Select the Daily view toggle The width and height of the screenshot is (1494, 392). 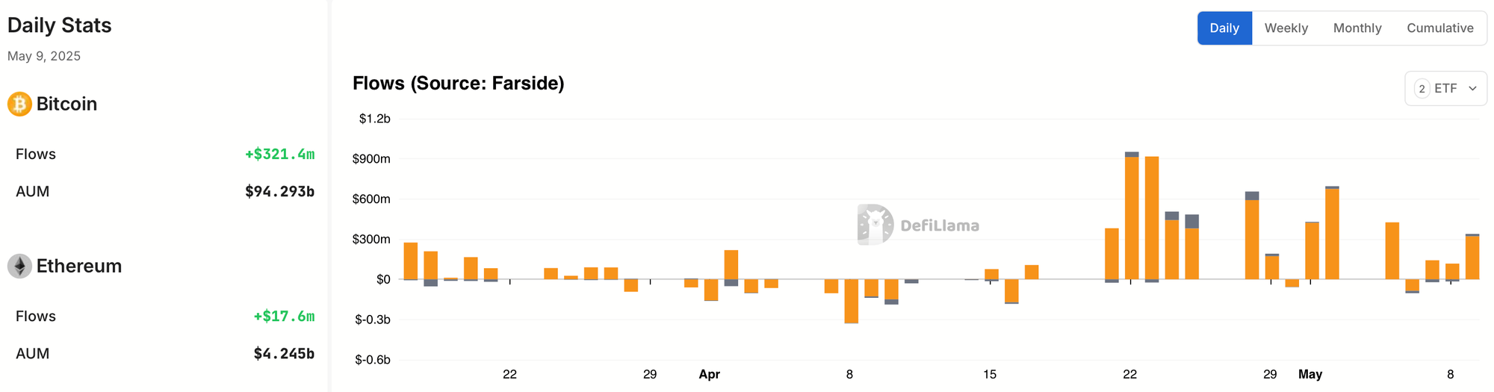click(1224, 28)
